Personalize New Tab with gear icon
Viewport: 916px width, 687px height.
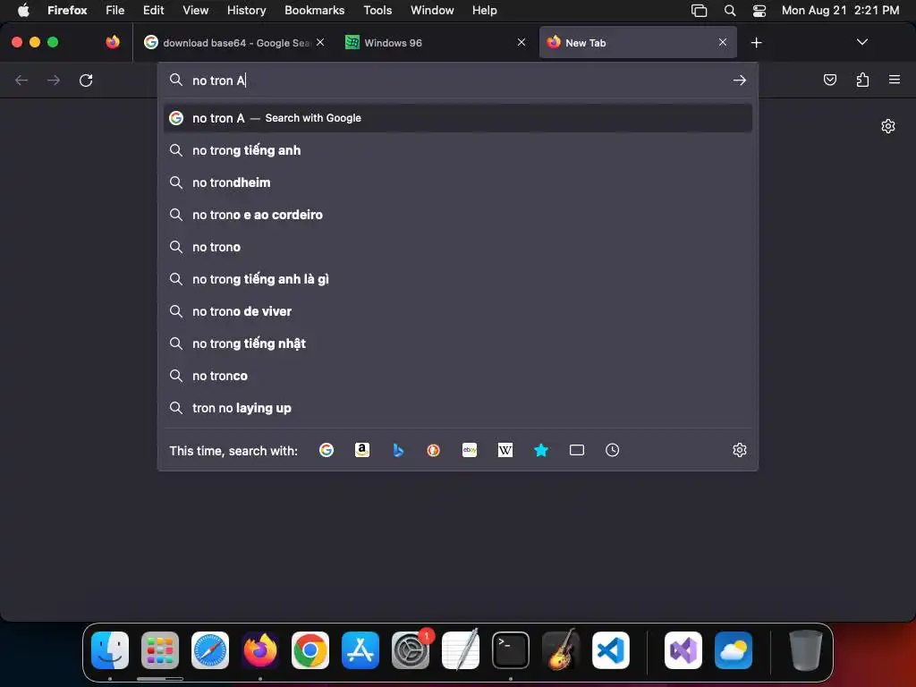coord(888,126)
